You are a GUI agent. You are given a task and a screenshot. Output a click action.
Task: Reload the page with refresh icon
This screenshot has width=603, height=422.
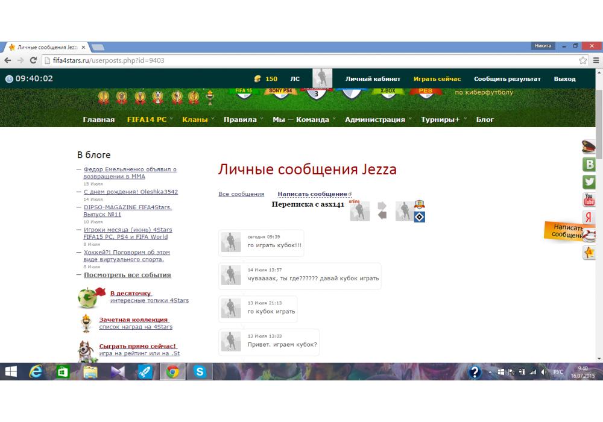[x=33, y=60]
